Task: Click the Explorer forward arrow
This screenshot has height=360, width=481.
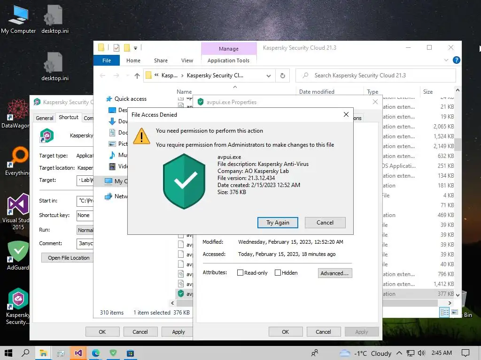Action: [116, 75]
